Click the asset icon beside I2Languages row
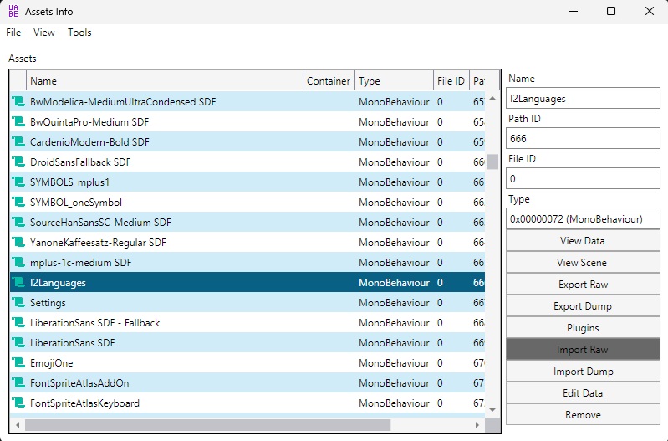 pyautogui.click(x=18, y=282)
